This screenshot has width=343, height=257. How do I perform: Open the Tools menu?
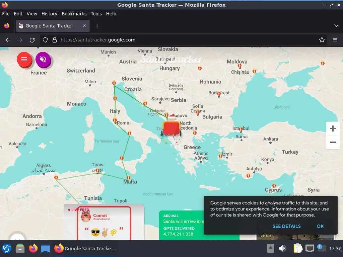point(96,14)
